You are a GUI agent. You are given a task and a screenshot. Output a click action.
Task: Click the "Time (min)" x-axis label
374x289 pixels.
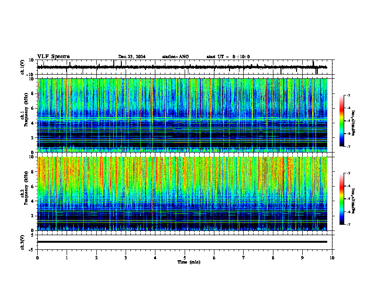189,262
